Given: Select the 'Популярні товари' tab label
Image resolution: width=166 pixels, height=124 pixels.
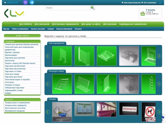Looking at the screenshot, I should pos(56,71).
